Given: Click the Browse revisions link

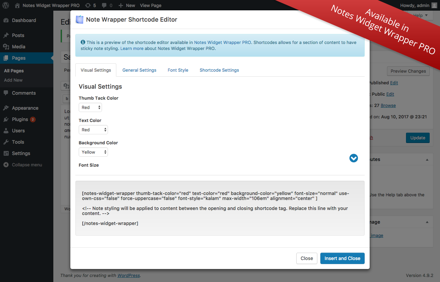Looking at the screenshot, I should coord(388,105).
